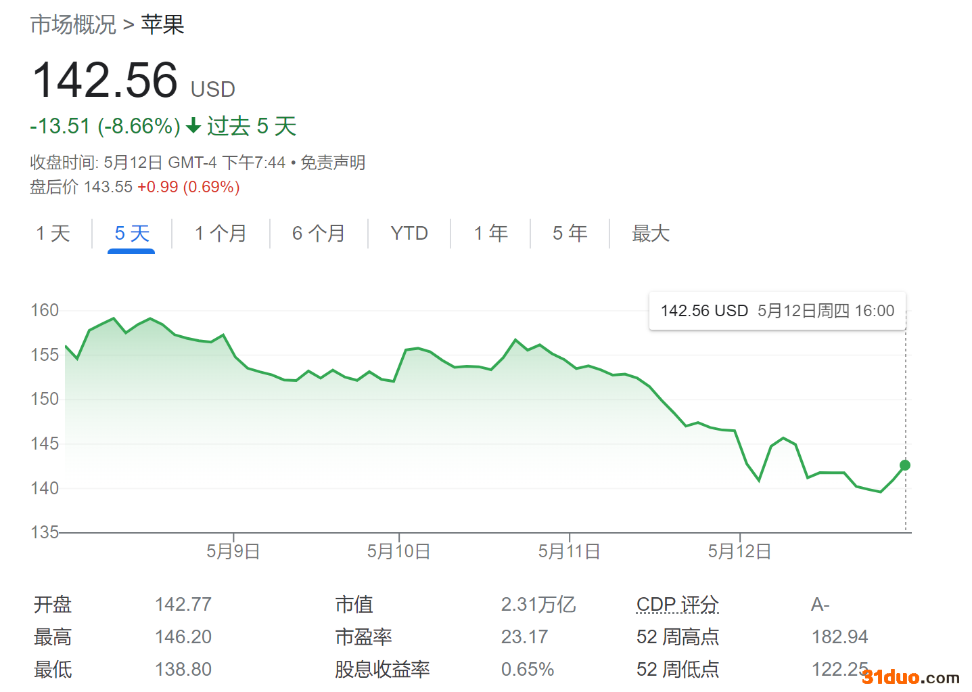Viewport: 972px width, 692px height.
Task: Click the 开盘 value 142.77
Action: point(183,604)
